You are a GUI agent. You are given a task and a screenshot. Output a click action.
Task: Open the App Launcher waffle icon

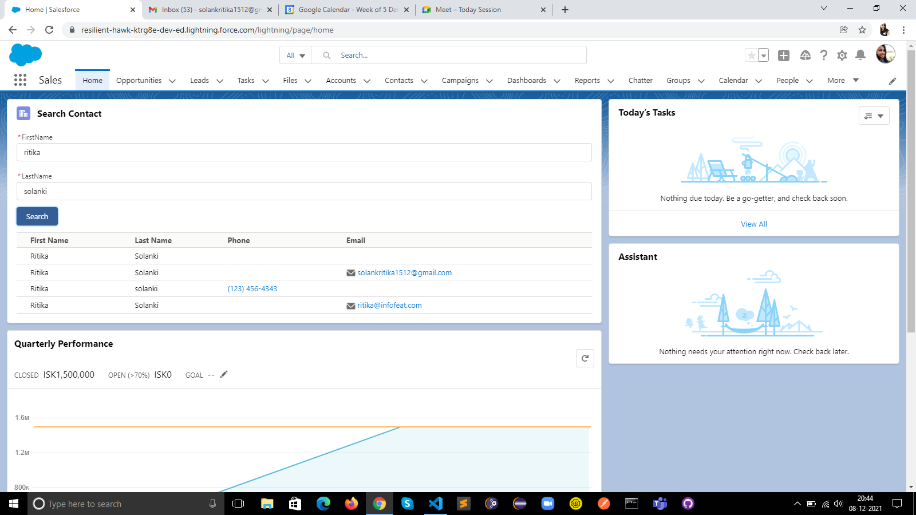click(20, 80)
